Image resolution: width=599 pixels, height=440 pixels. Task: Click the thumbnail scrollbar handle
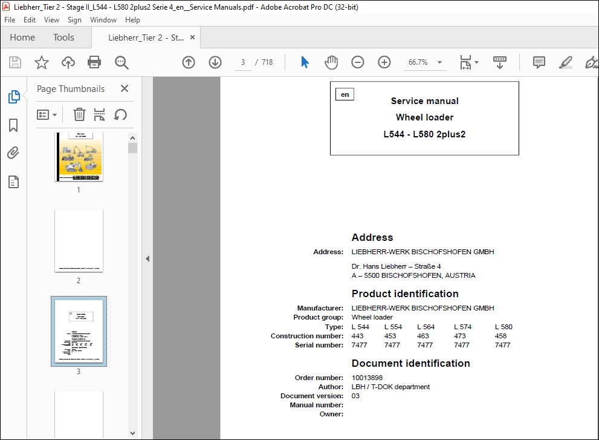click(x=132, y=148)
